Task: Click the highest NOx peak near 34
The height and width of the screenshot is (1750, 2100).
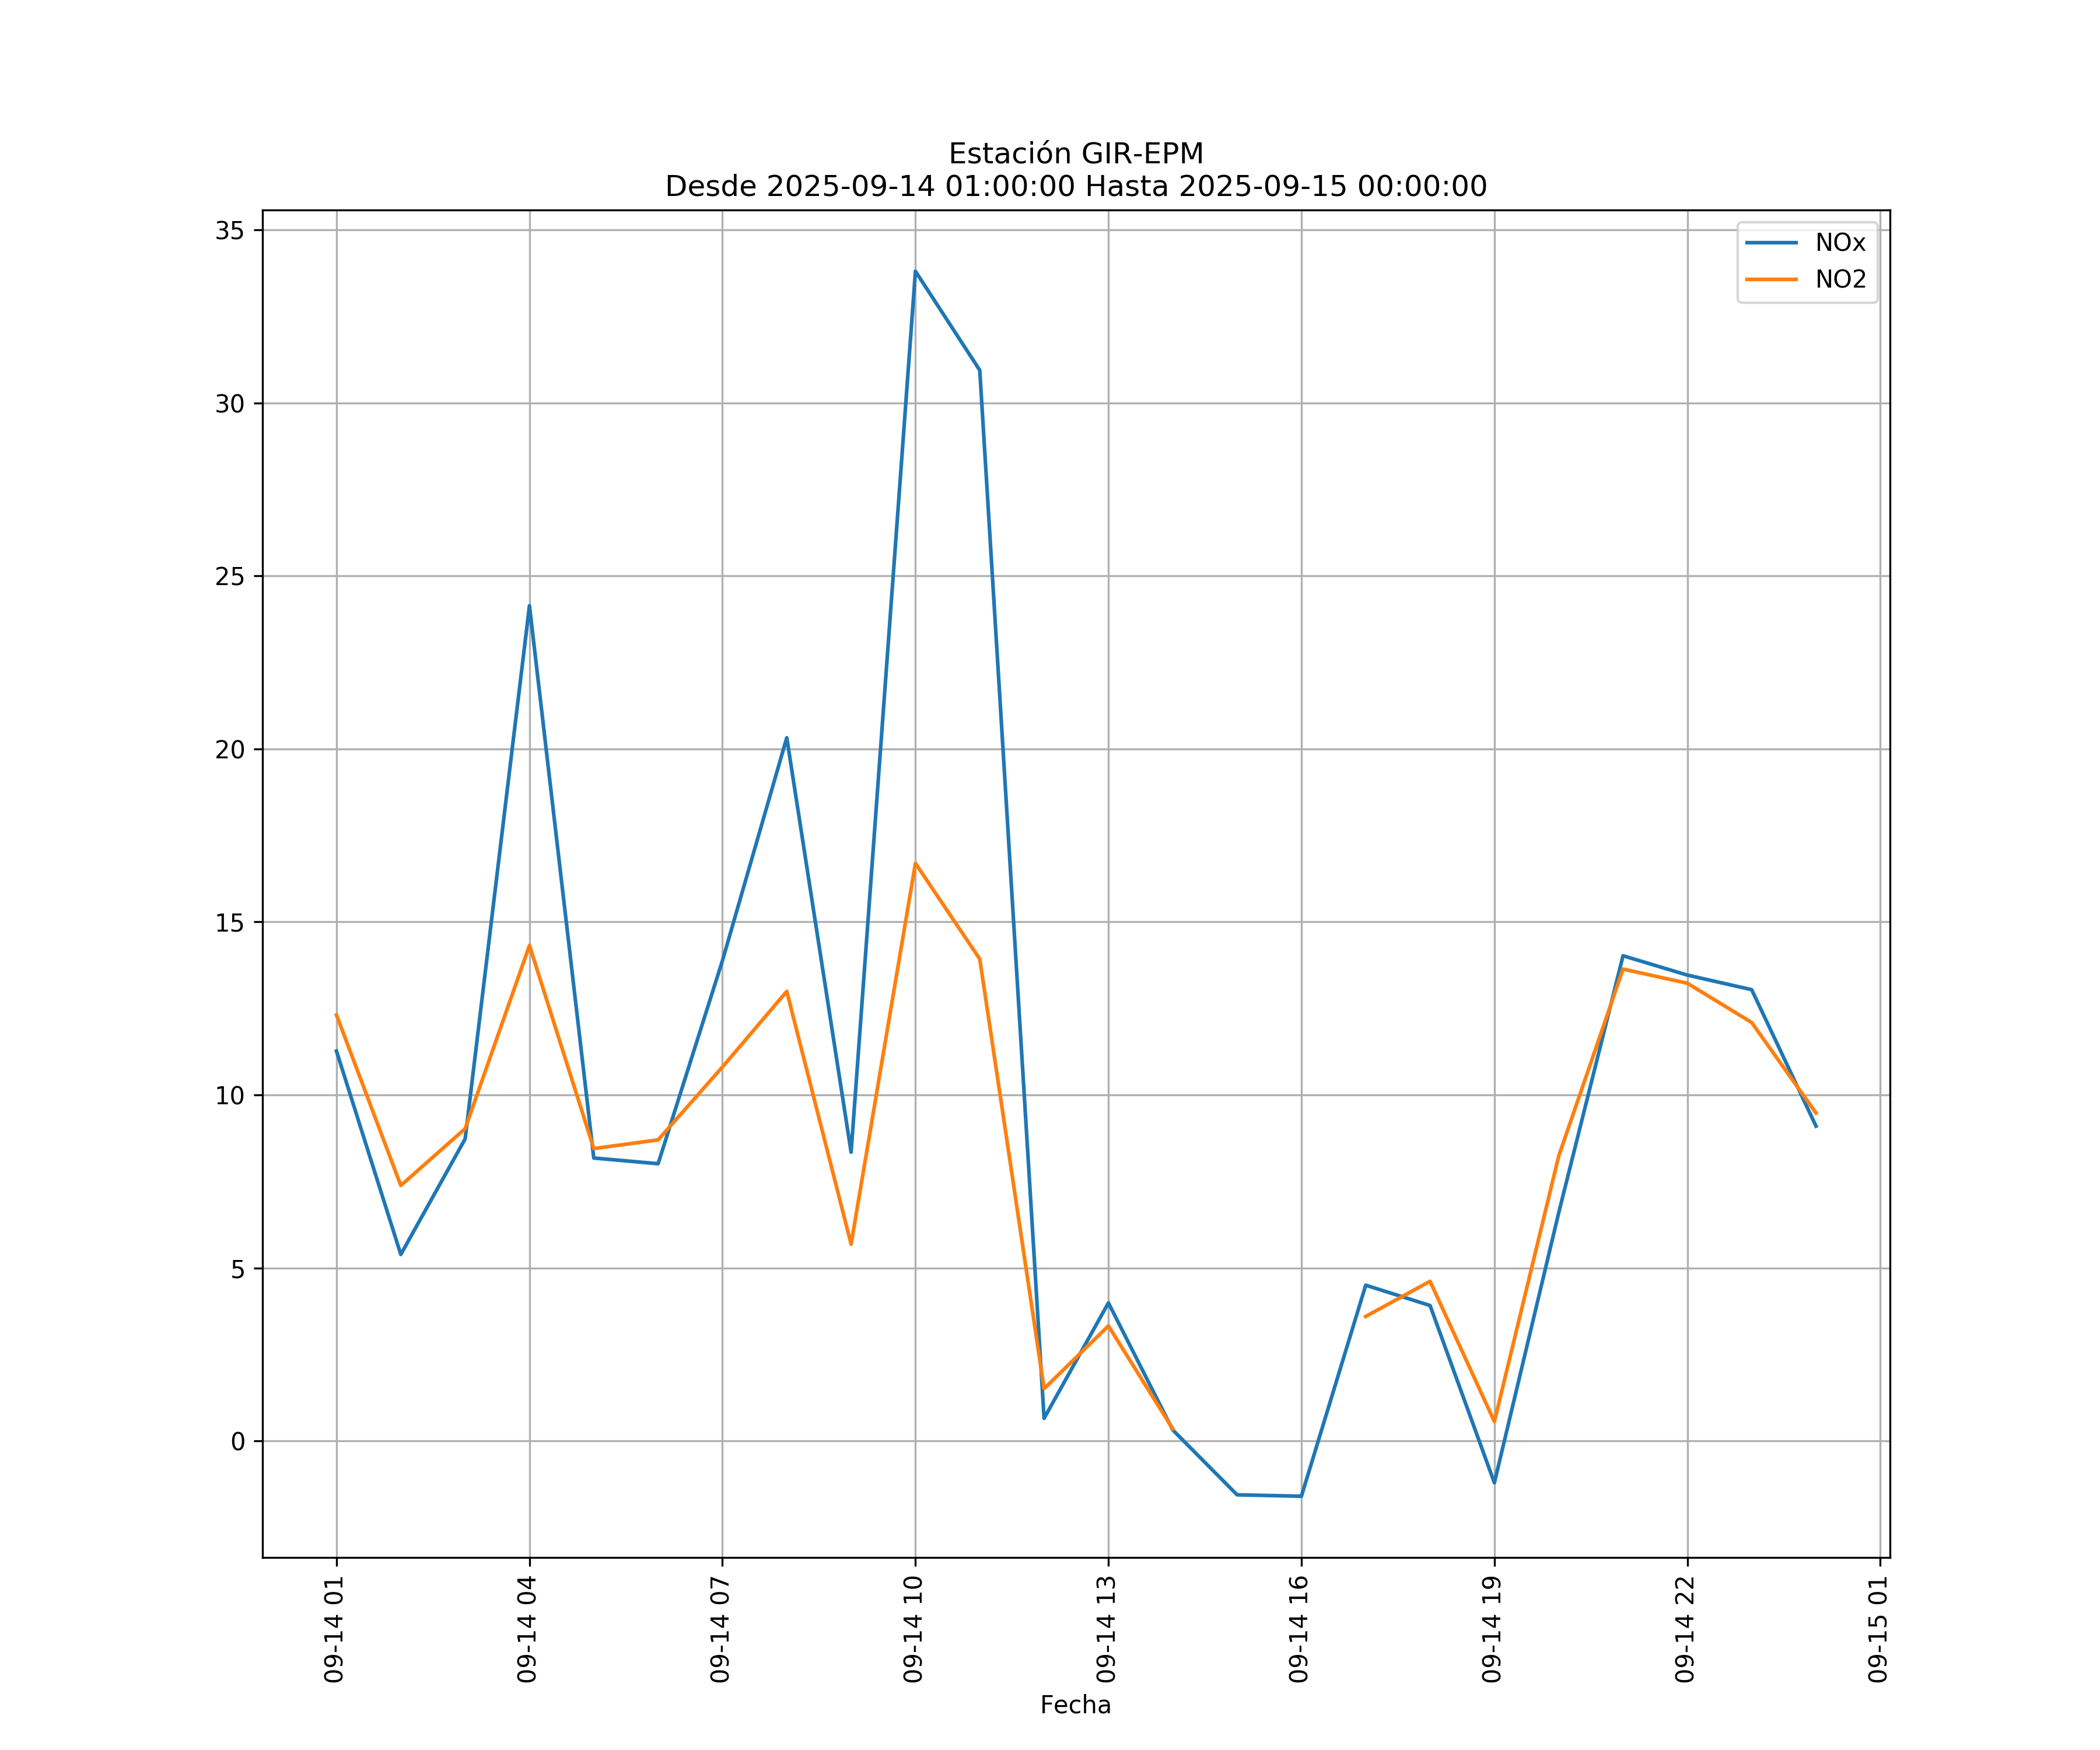Action: click(x=915, y=272)
